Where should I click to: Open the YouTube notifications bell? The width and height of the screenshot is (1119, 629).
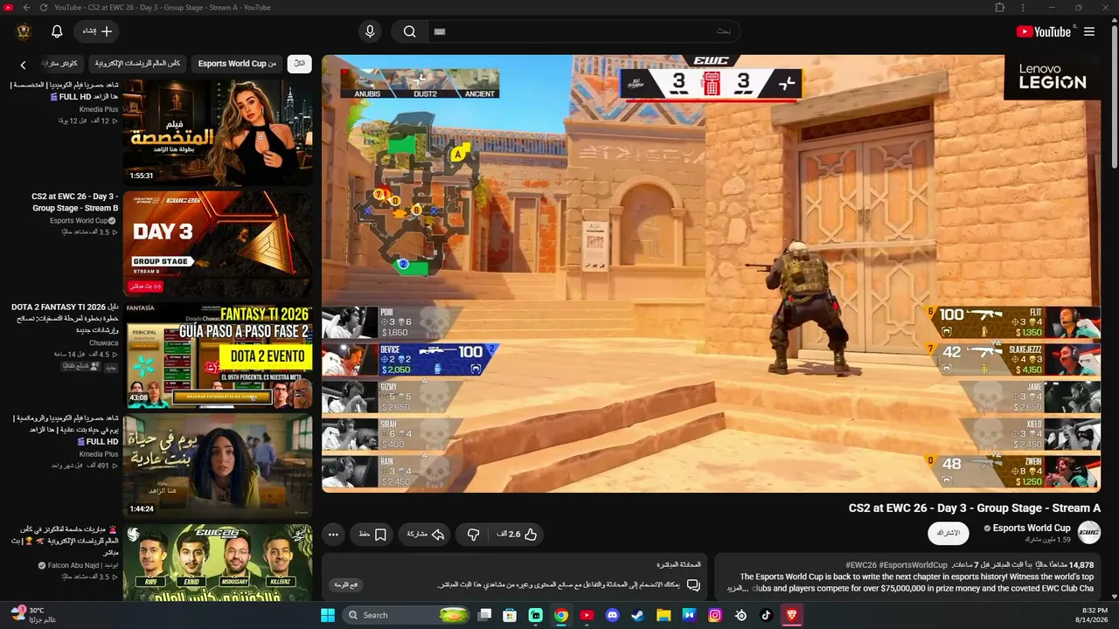(x=57, y=31)
